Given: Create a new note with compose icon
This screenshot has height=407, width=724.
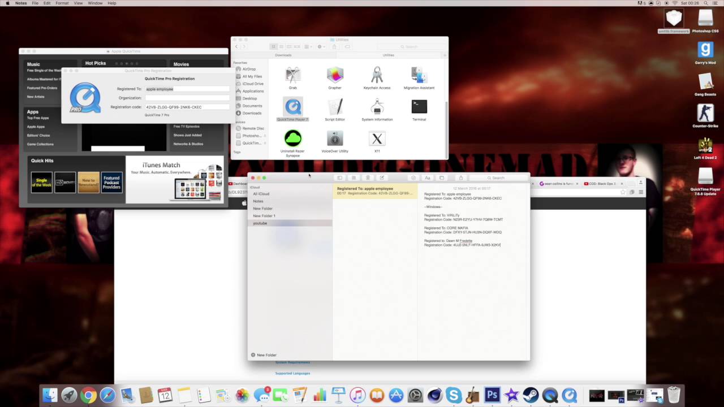Looking at the screenshot, I should coord(382,178).
